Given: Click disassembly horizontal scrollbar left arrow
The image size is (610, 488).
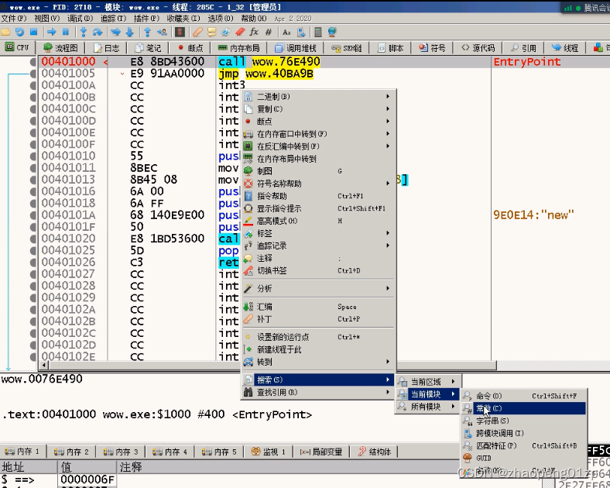Looking at the screenshot, I should [x=43, y=366].
